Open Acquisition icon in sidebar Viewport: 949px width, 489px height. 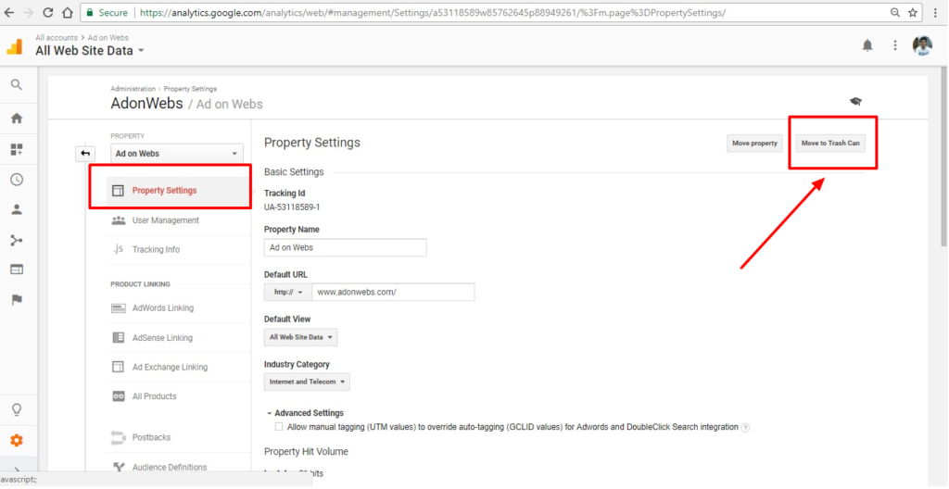pos(17,240)
